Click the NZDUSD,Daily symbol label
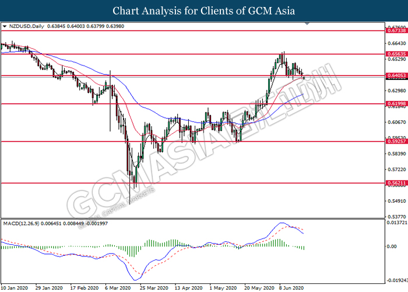 pos(27,26)
